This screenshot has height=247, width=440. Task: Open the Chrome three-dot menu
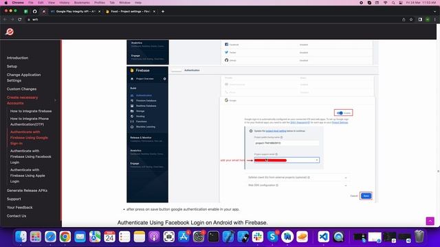tap(435, 19)
